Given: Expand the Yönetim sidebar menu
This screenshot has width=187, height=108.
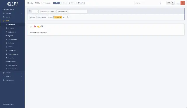Looking at the screenshot, I should [x=12, y=76].
